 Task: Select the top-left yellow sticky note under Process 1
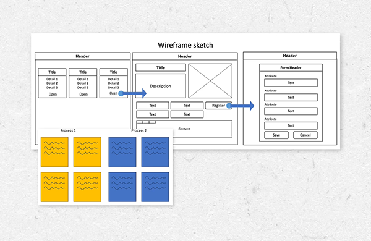[x=54, y=152]
